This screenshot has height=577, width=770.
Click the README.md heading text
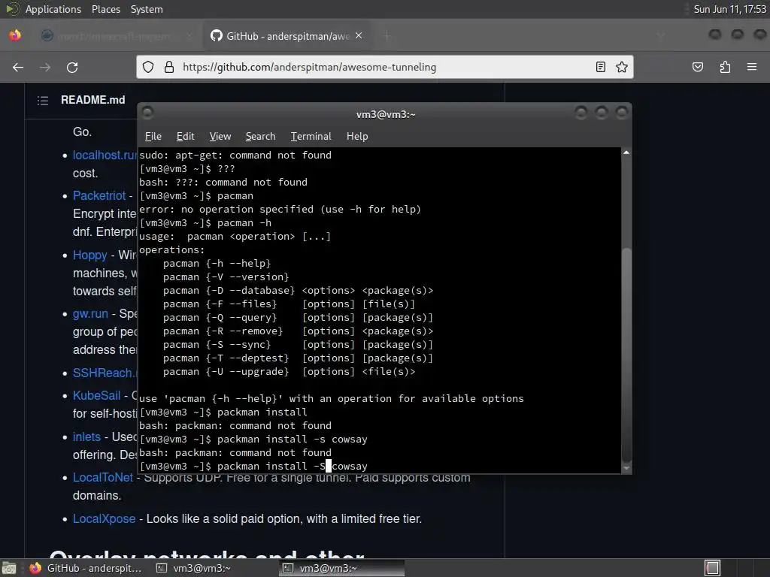tap(92, 100)
